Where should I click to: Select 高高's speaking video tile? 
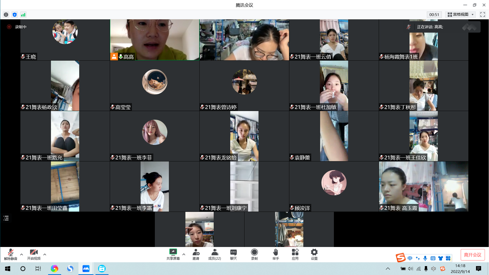click(155, 40)
